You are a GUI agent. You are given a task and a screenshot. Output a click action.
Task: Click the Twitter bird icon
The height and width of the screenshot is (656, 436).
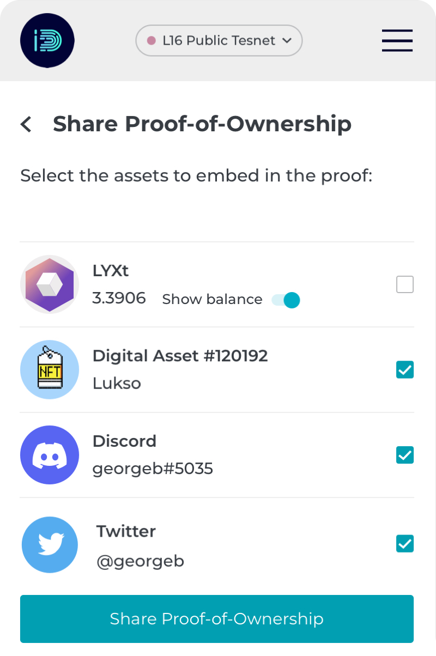pyautogui.click(x=50, y=544)
